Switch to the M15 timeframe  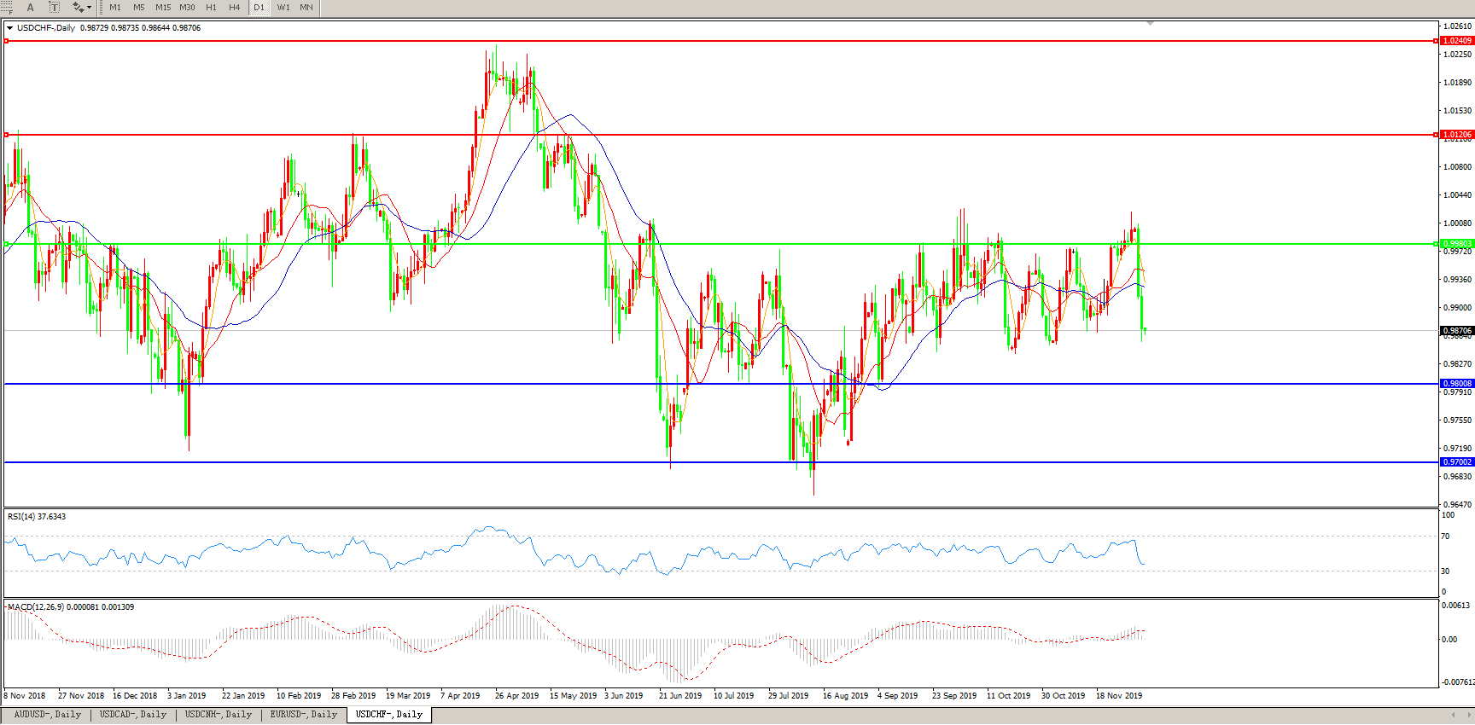pos(163,8)
